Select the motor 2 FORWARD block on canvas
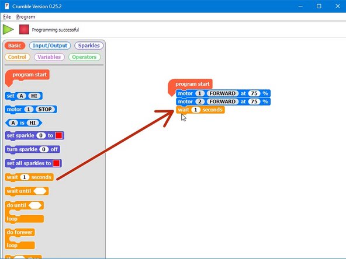This screenshot has width=346, height=259. [223, 101]
